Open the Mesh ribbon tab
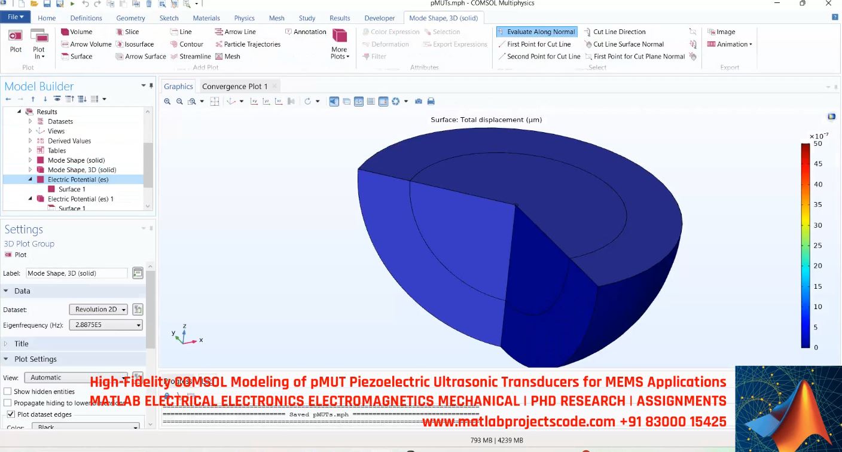Screen dimensions: 842x452 (x=276, y=17)
